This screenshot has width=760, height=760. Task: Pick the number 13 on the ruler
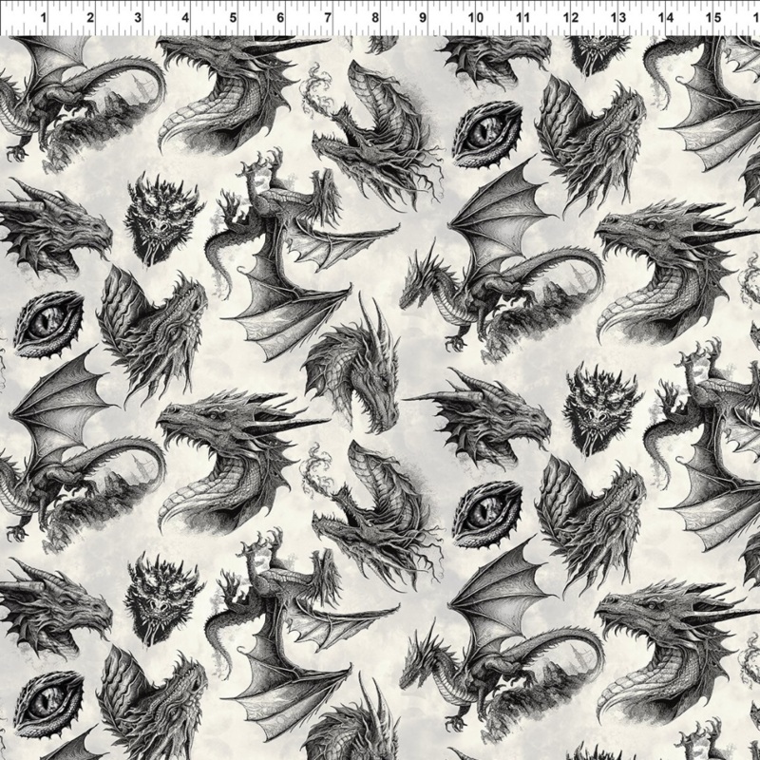(618, 18)
